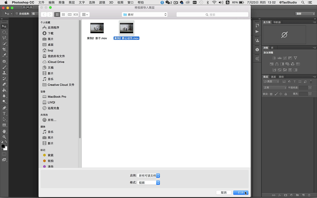Select the 案例2 影子.mov video thumbnail
317x198 pixels.
click(97, 28)
